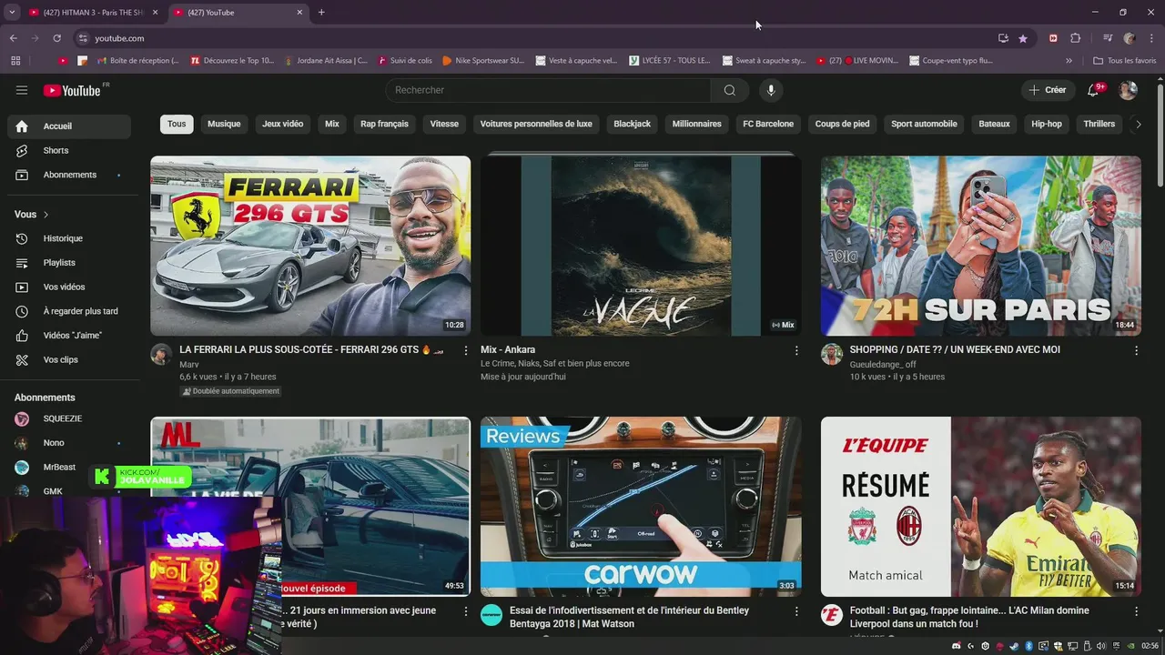Click the Créer button
1165x655 pixels.
tap(1048, 90)
